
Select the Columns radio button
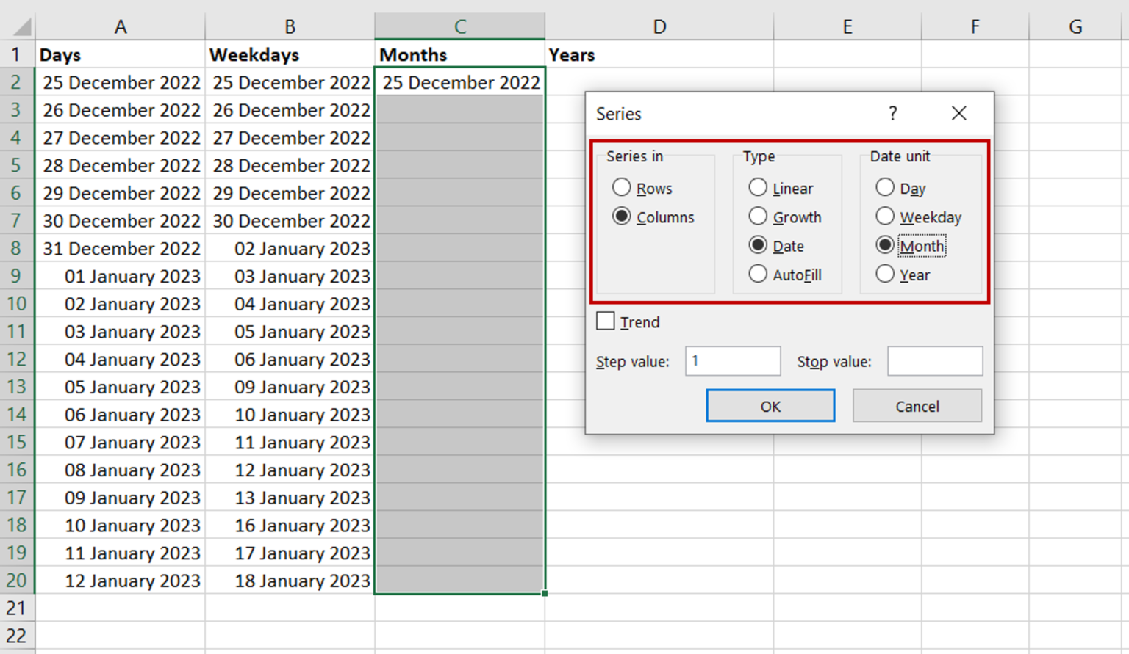click(x=622, y=217)
